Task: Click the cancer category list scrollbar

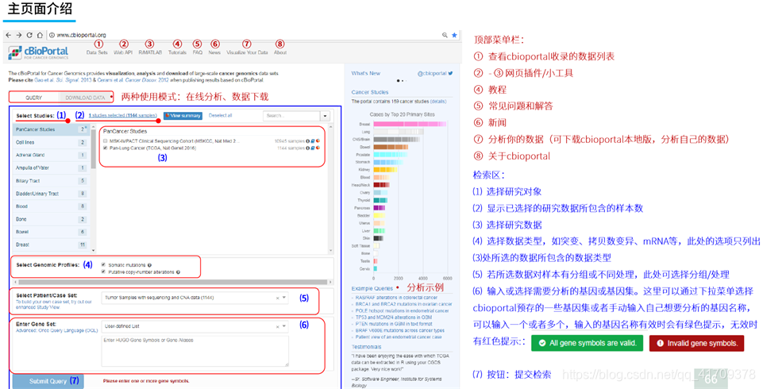Action: click(94, 188)
